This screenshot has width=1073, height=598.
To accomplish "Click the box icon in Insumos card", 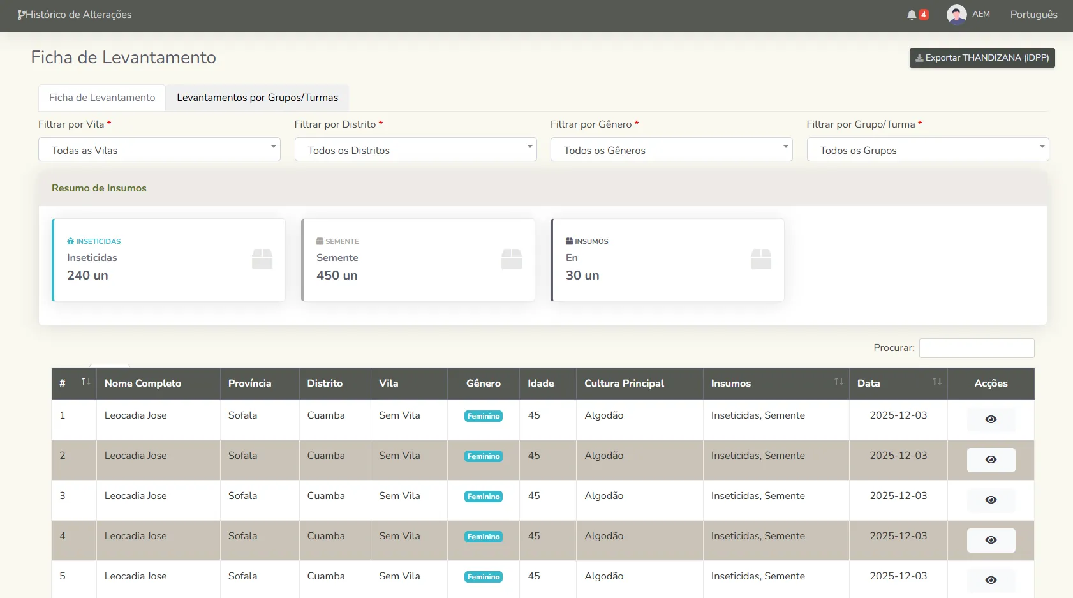I will [x=761, y=259].
